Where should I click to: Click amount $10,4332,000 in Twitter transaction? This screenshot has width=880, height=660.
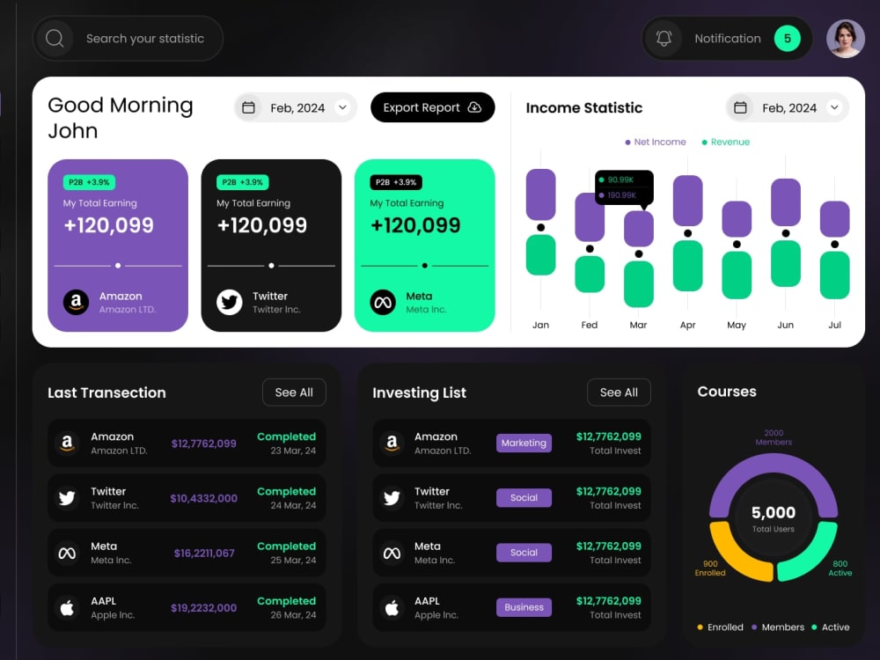(x=204, y=498)
